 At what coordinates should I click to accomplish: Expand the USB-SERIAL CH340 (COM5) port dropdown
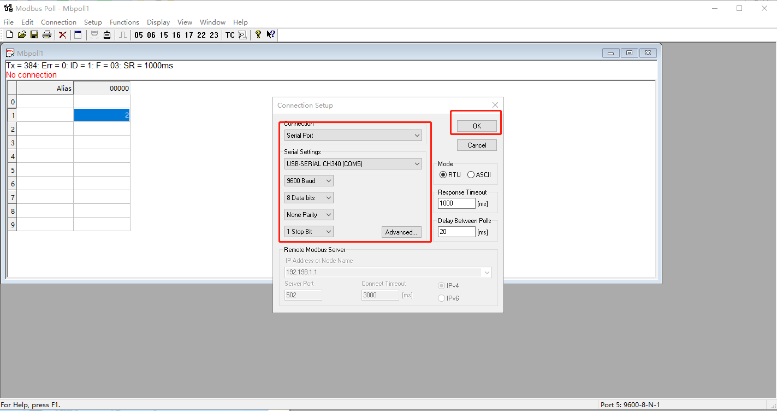click(353, 163)
